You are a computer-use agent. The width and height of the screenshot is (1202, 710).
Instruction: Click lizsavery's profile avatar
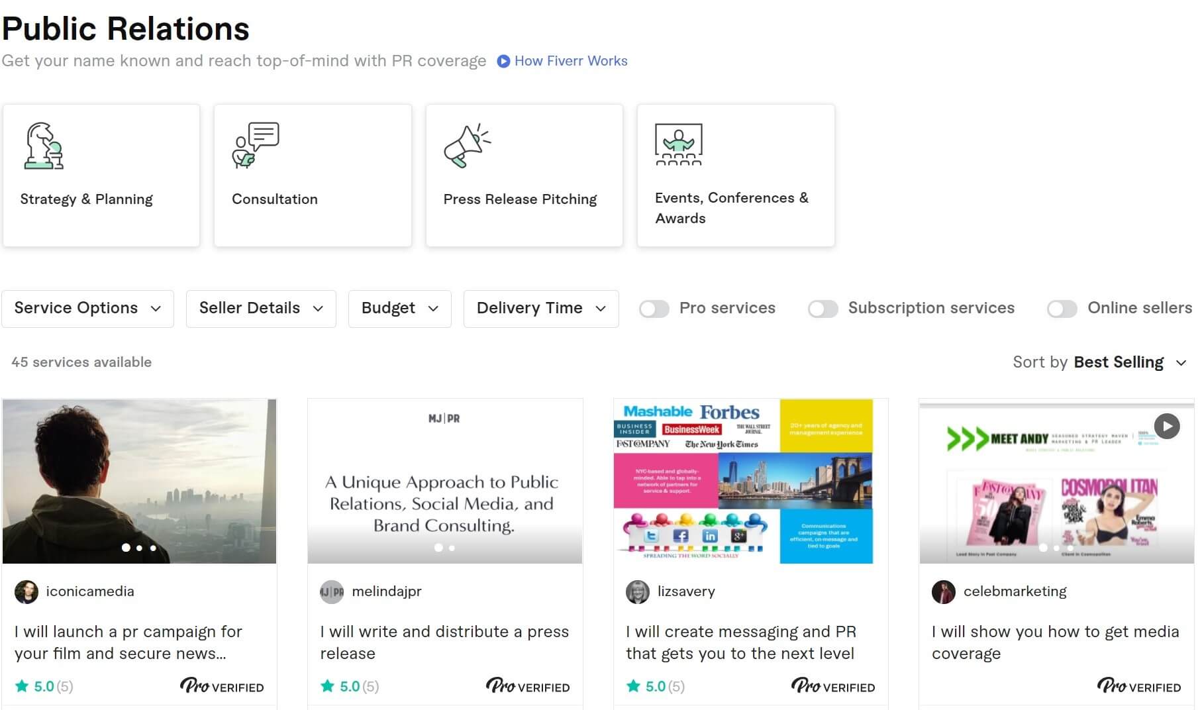coord(638,591)
